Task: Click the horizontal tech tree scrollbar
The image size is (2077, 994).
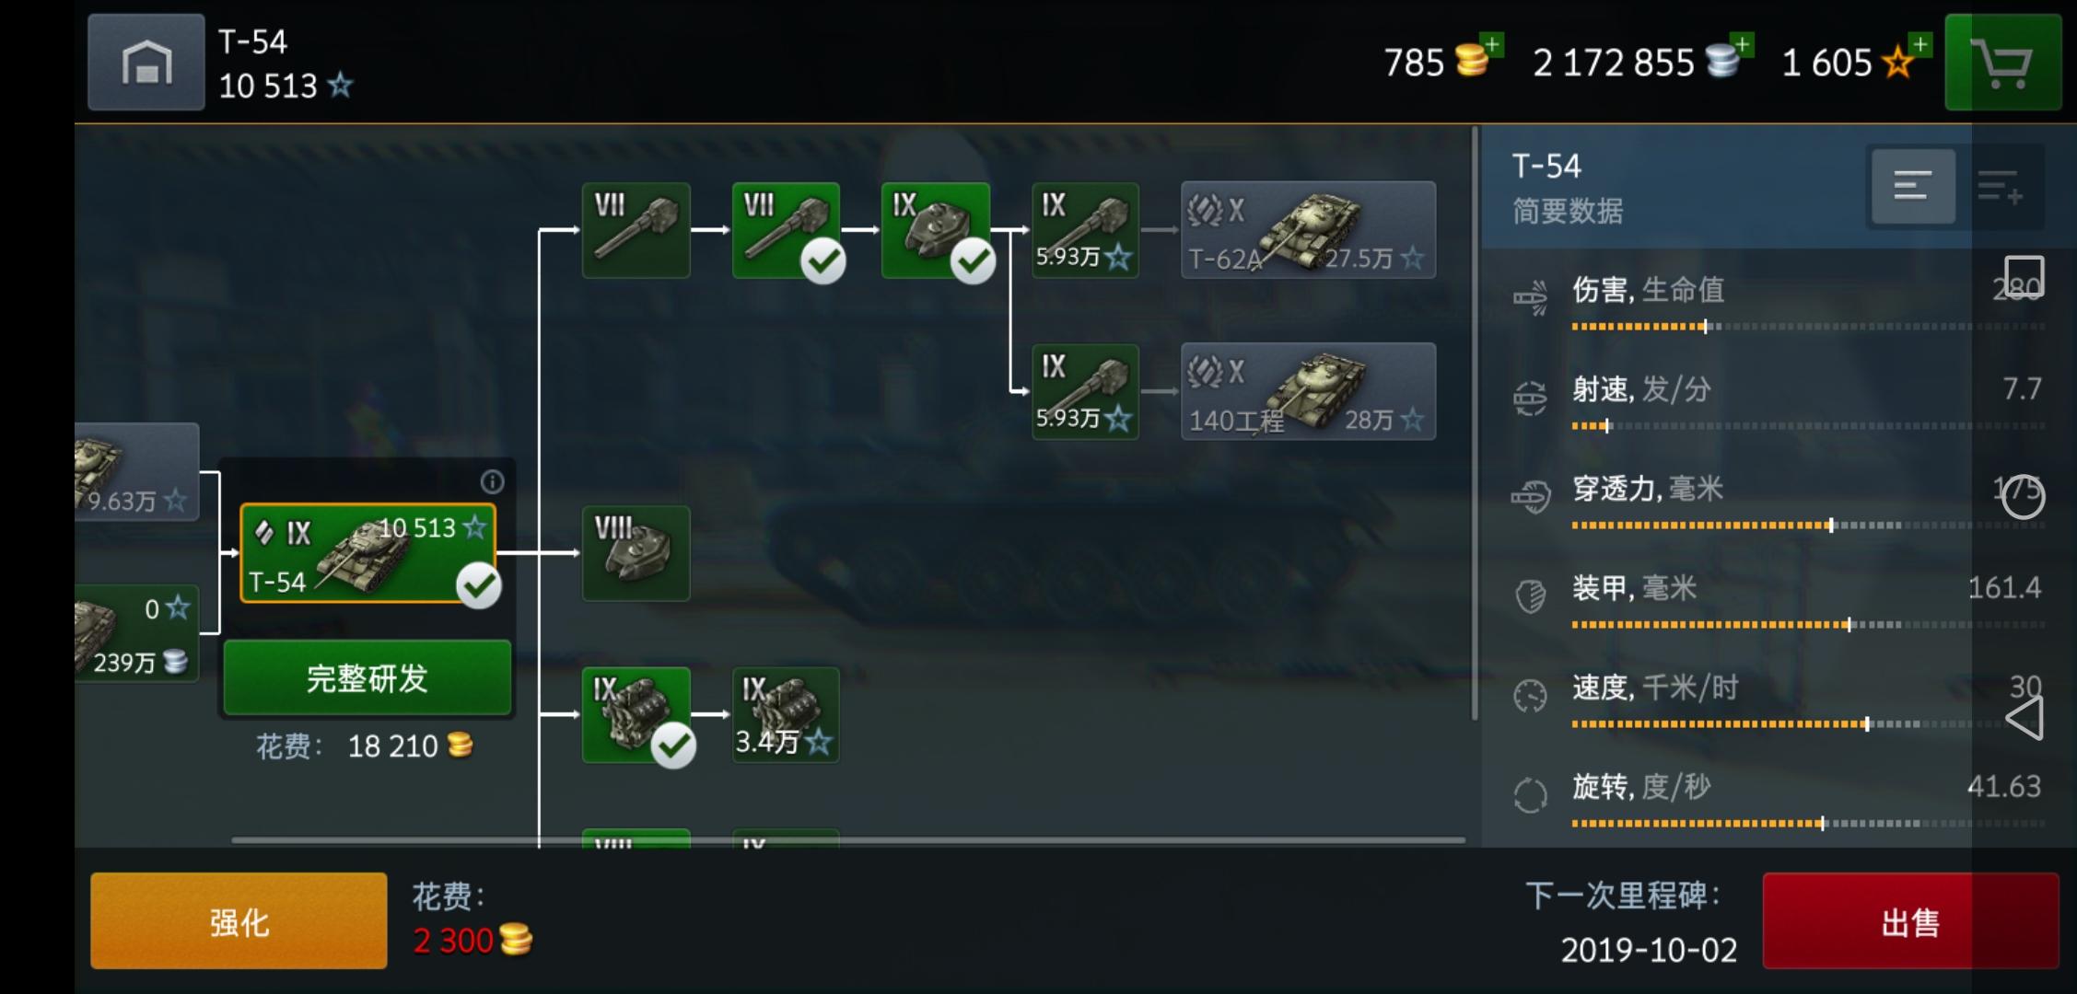Action: (x=847, y=839)
